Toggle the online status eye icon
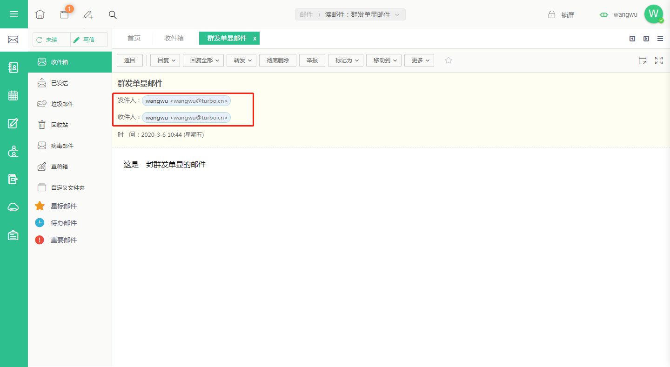The width and height of the screenshot is (670, 367). [604, 15]
